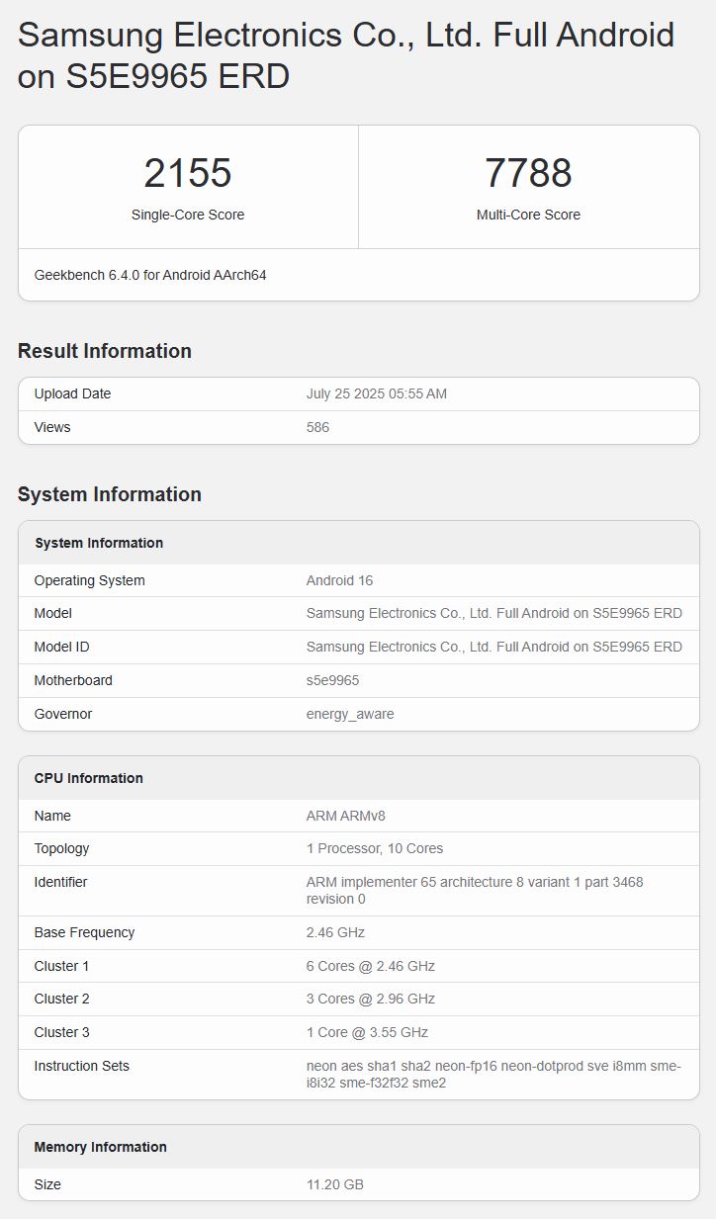Screen dimensions: 716x1219
Task: Click the single-core score 2155
Action: click(x=188, y=173)
